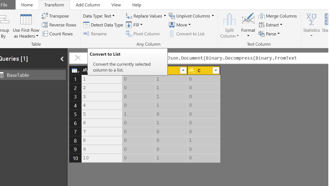This screenshot has width=330, height=186.
Task: Click the Pivot Column icon
Action: pyautogui.click(x=129, y=34)
